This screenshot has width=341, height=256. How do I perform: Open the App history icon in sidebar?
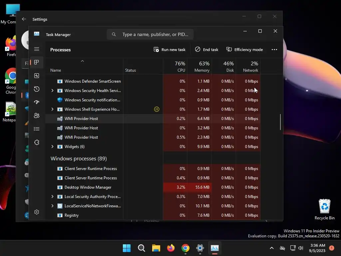click(37, 89)
